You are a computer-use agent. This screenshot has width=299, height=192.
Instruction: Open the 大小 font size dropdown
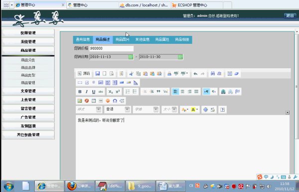[x=170, y=109]
